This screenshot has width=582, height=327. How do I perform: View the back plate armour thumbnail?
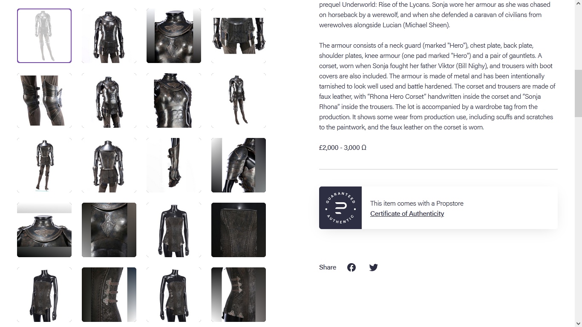click(x=109, y=165)
